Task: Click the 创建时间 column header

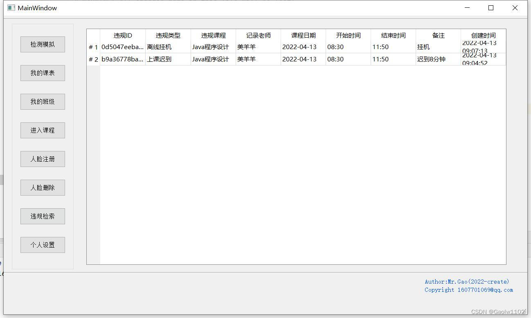Action: coord(483,35)
